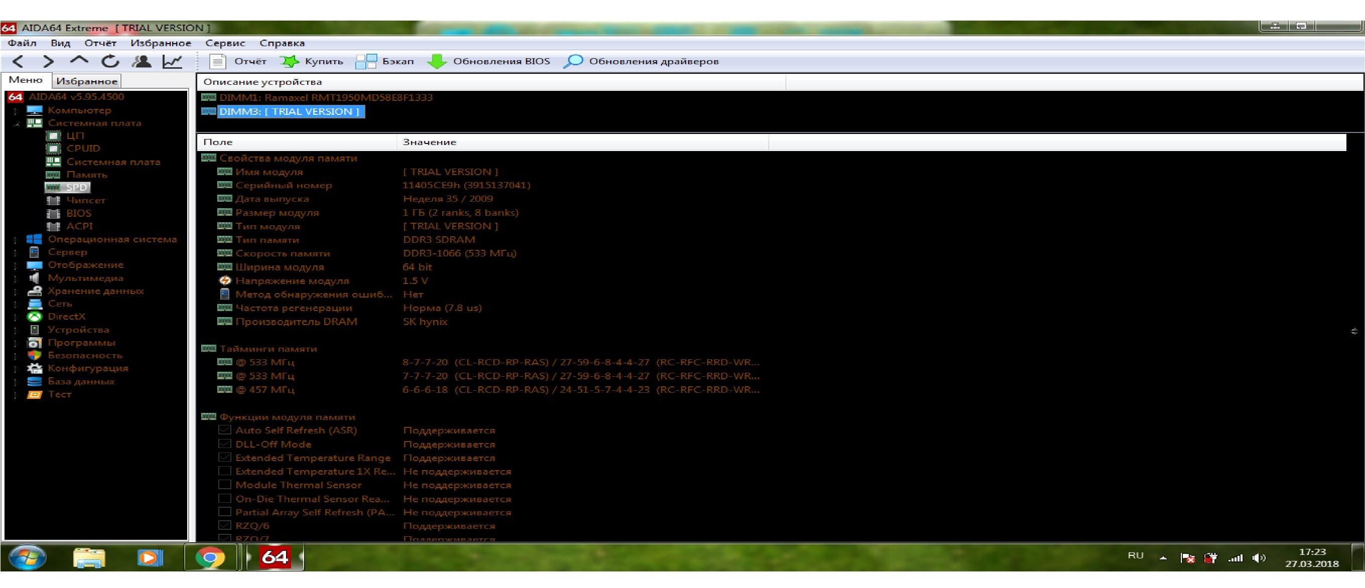
Task: Click the Описание устройства column header
Action: pyautogui.click(x=491, y=82)
